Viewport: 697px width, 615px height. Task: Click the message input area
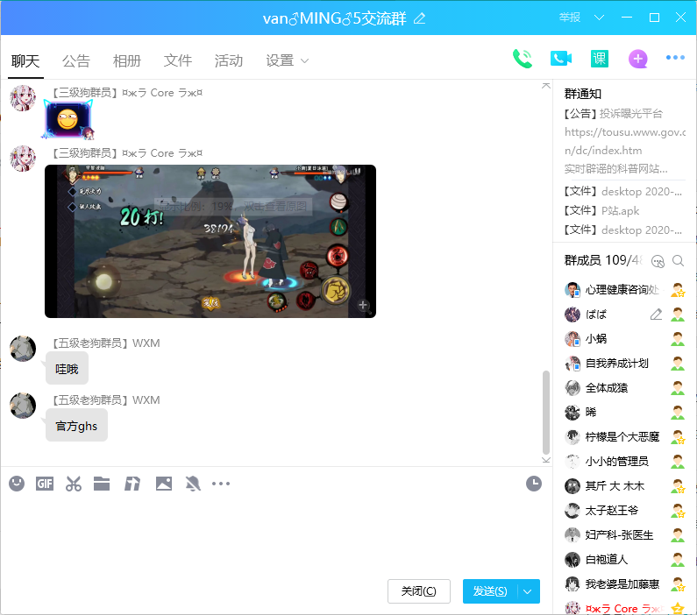pyautogui.click(x=275, y=535)
